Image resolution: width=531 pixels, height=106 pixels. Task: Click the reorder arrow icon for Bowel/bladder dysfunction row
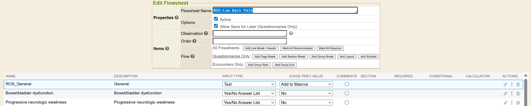tap(512, 94)
